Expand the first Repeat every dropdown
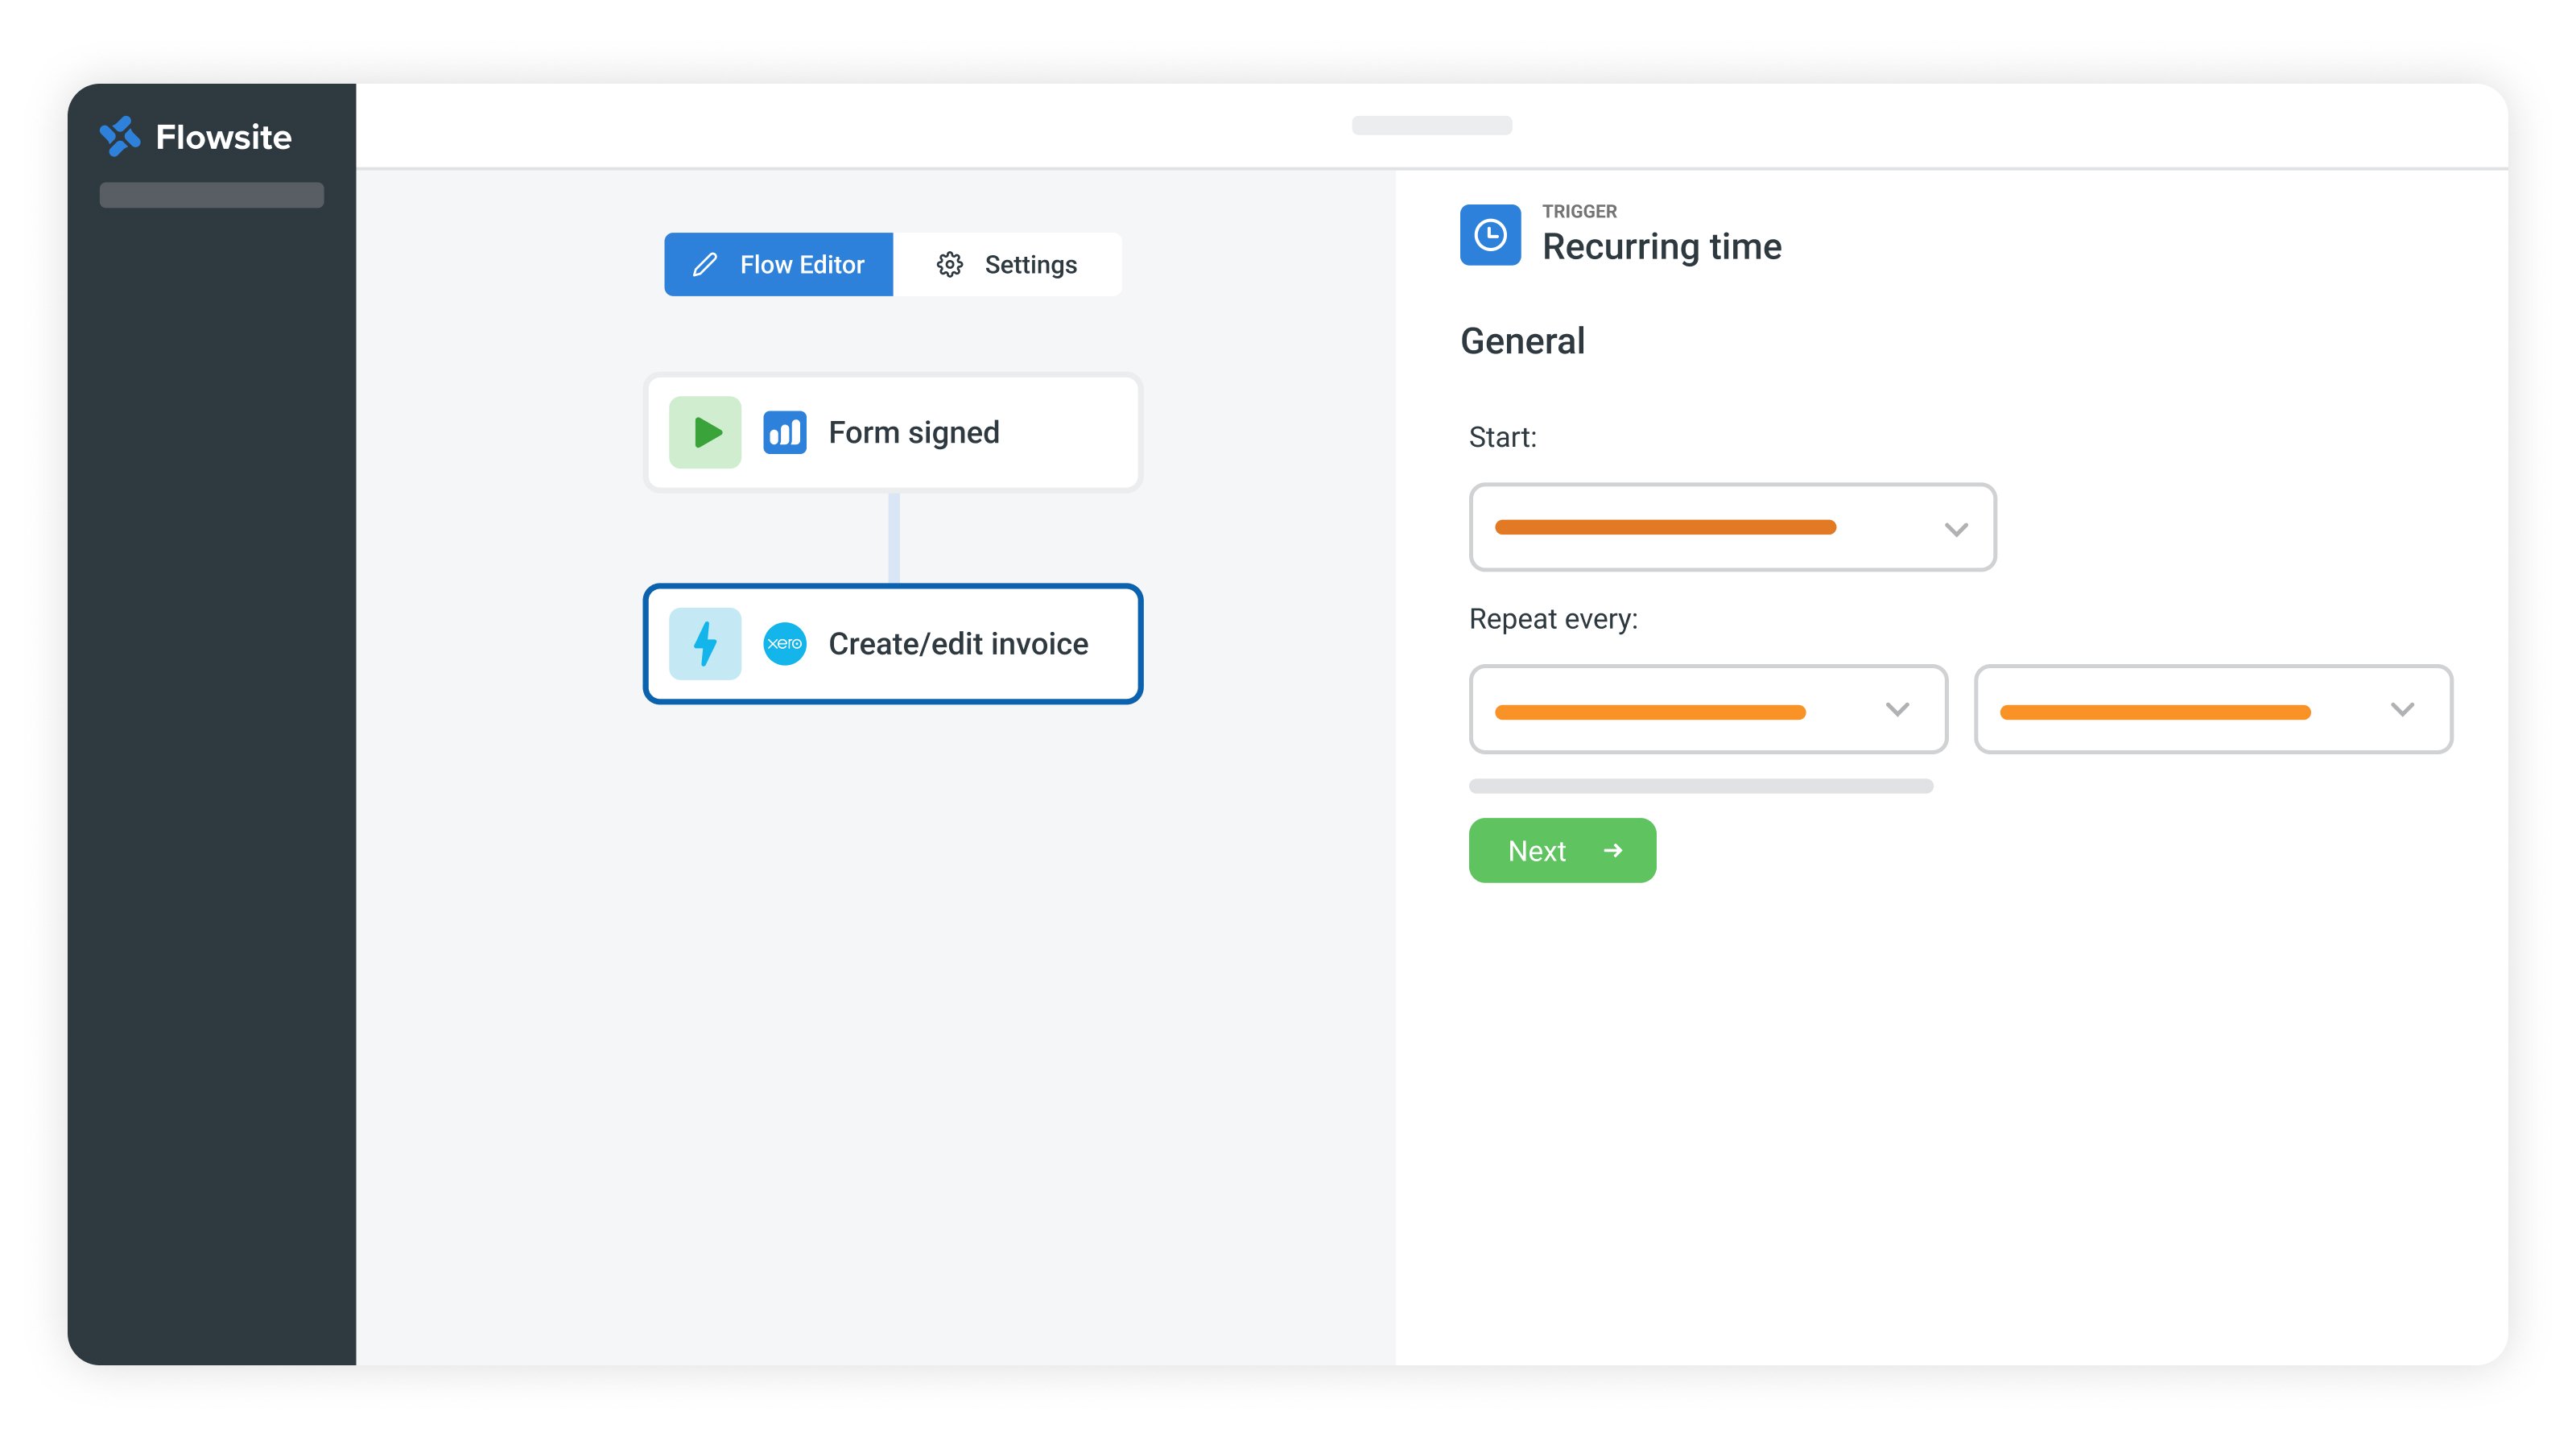The height and width of the screenshot is (1449, 2576). point(1897,710)
